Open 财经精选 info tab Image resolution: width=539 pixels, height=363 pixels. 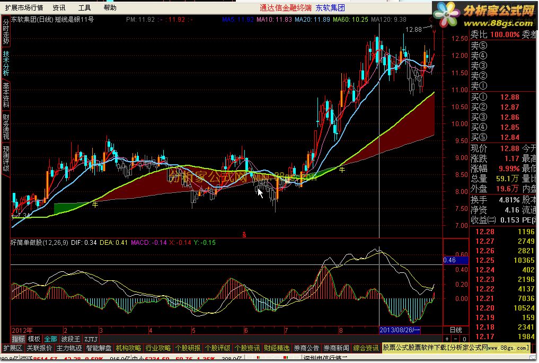pyautogui.click(x=277, y=348)
